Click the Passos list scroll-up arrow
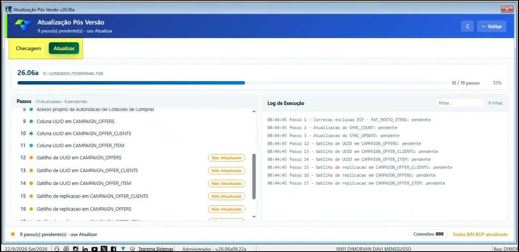 (254, 112)
